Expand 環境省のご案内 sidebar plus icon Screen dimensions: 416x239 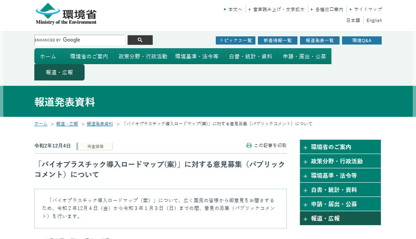point(305,147)
